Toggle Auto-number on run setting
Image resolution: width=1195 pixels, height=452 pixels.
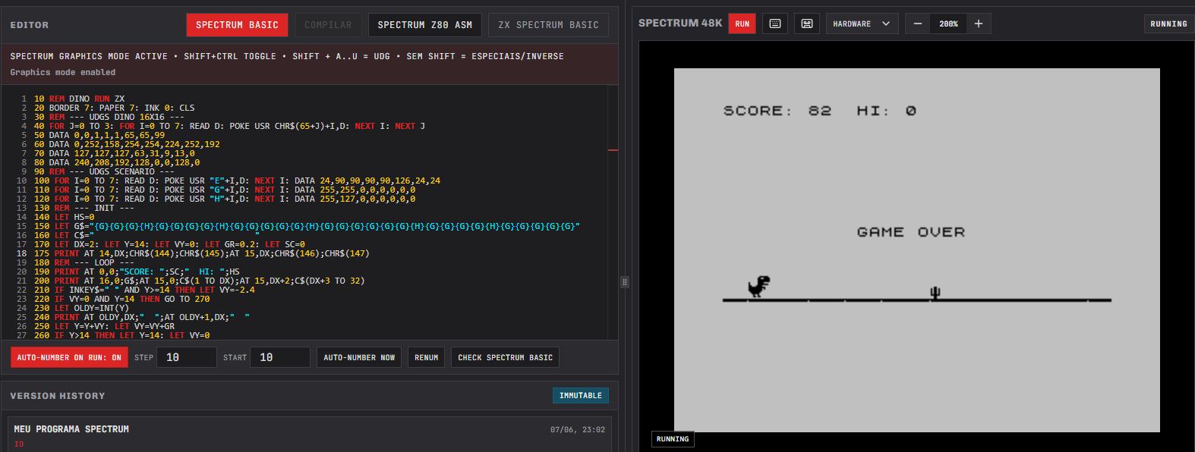[69, 357]
